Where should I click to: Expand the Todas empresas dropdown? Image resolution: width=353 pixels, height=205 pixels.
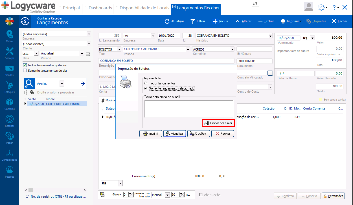[x=89, y=34]
